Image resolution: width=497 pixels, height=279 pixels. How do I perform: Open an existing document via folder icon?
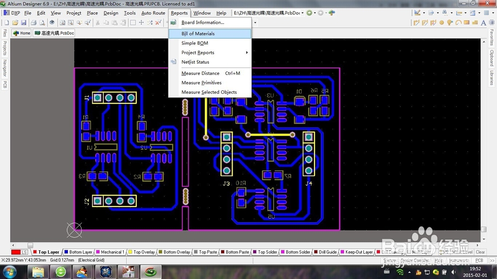pyautogui.click(x=15, y=22)
